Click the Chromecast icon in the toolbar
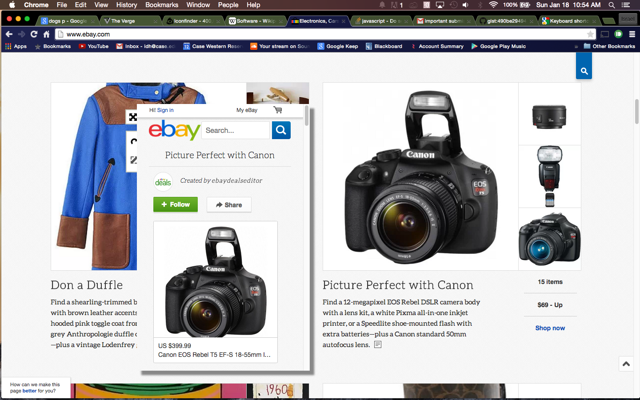 [x=604, y=34]
